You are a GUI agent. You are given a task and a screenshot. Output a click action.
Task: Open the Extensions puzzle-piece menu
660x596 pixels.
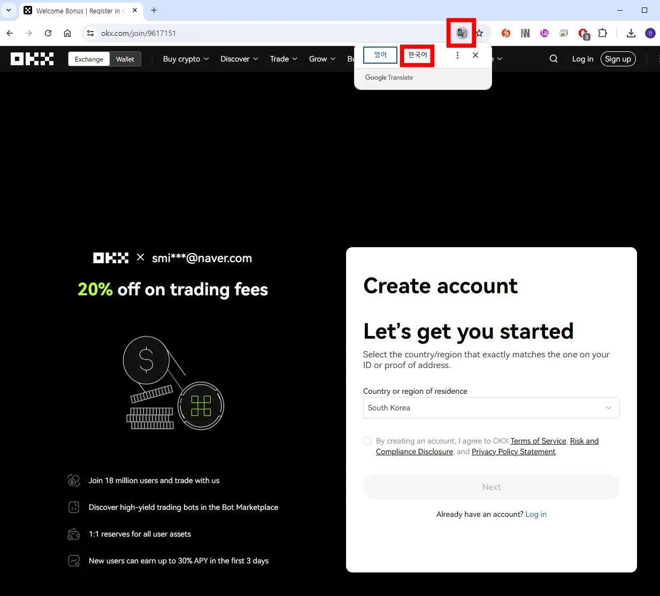tap(602, 33)
